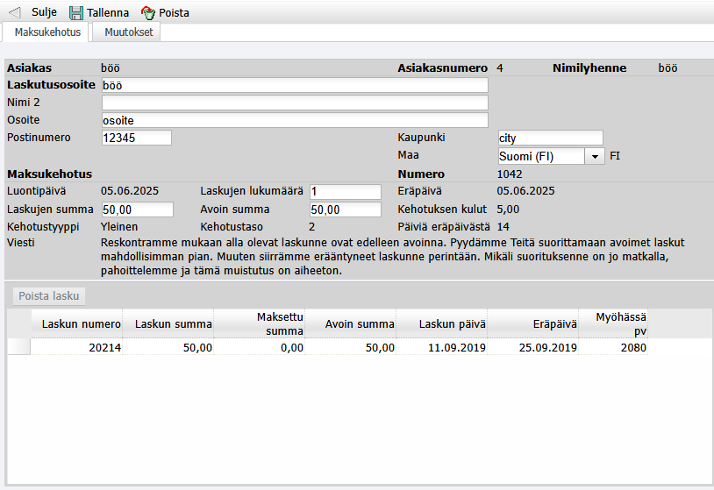Image resolution: width=714 pixels, height=490 pixels.
Task: Close the form with Sulje
Action: click(x=44, y=12)
